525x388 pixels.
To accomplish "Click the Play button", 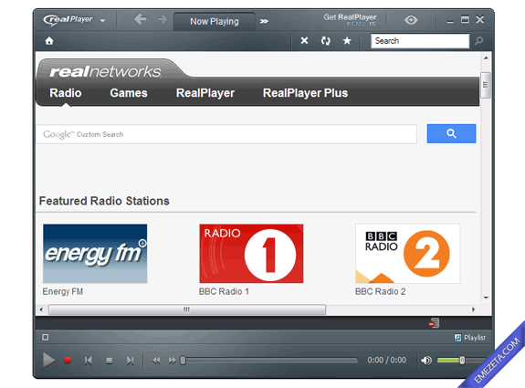I will click(49, 361).
